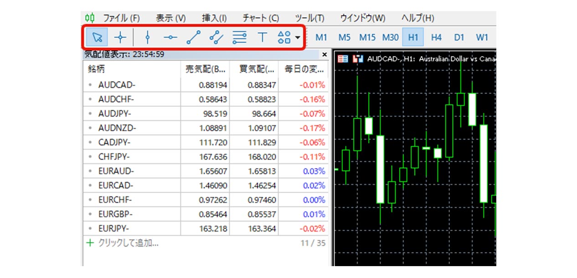This screenshot has width=577, height=278.
Task: Open the ウインドウ(W) menu
Action: point(363,18)
